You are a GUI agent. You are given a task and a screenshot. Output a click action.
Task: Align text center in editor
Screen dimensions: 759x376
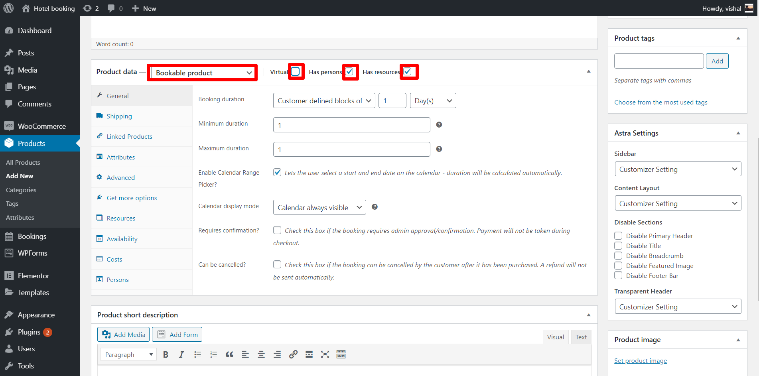(x=261, y=354)
